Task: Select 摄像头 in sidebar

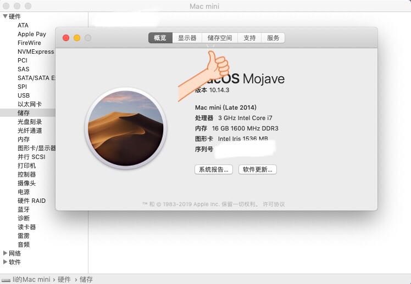Action: [27, 183]
